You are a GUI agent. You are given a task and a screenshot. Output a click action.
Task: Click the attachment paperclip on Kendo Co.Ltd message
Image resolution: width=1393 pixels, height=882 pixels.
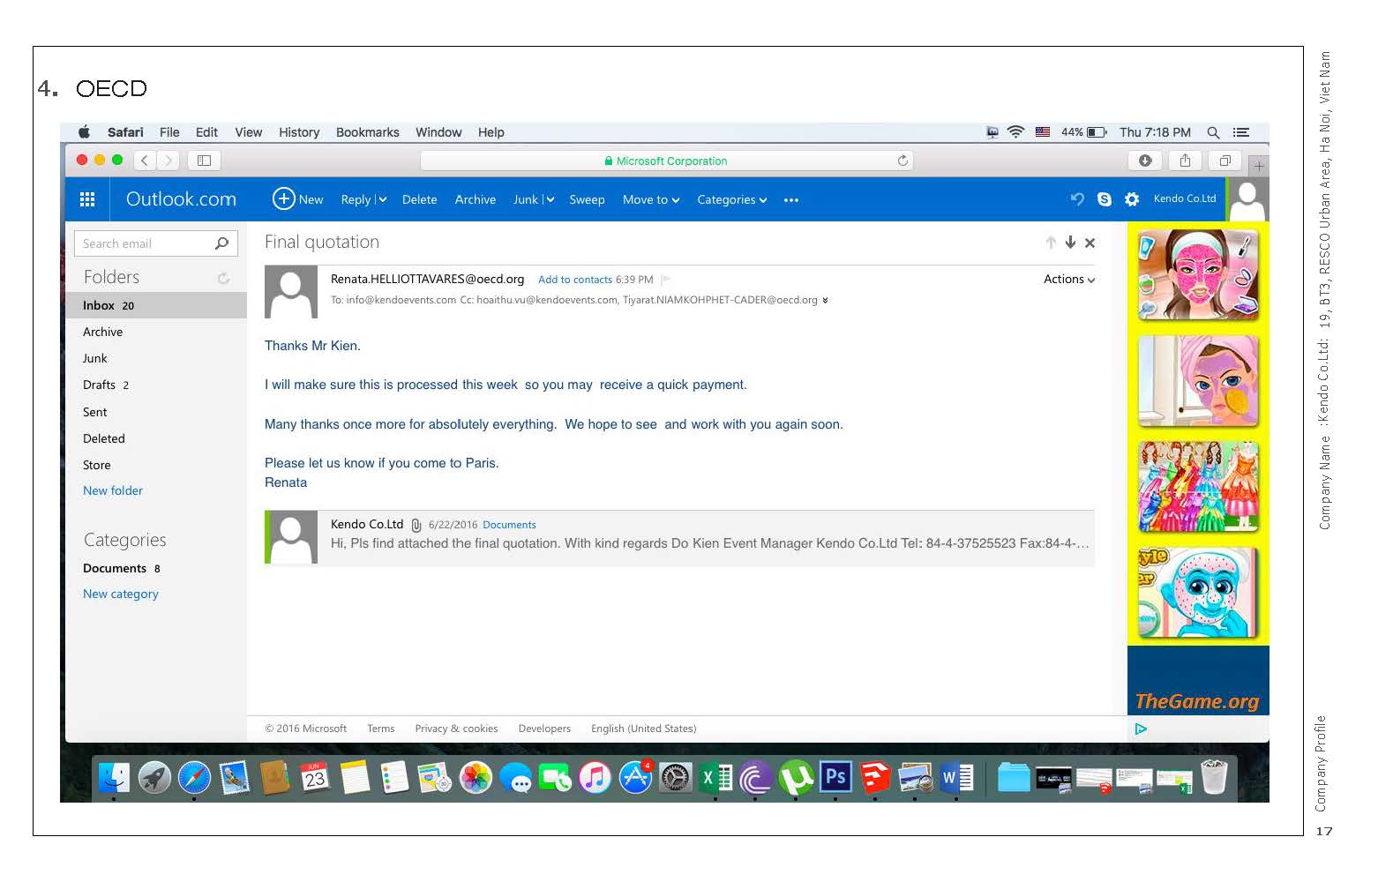pyautogui.click(x=416, y=525)
